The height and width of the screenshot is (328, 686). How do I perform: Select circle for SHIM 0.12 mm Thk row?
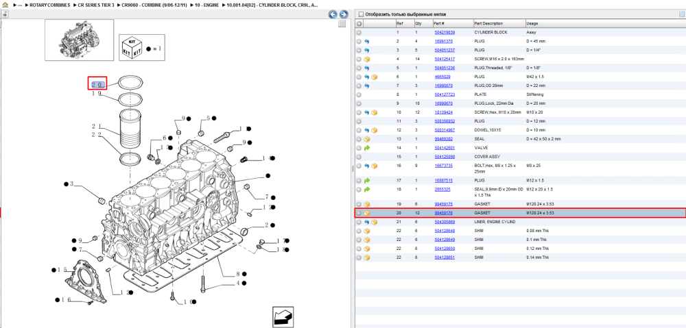(x=359, y=249)
